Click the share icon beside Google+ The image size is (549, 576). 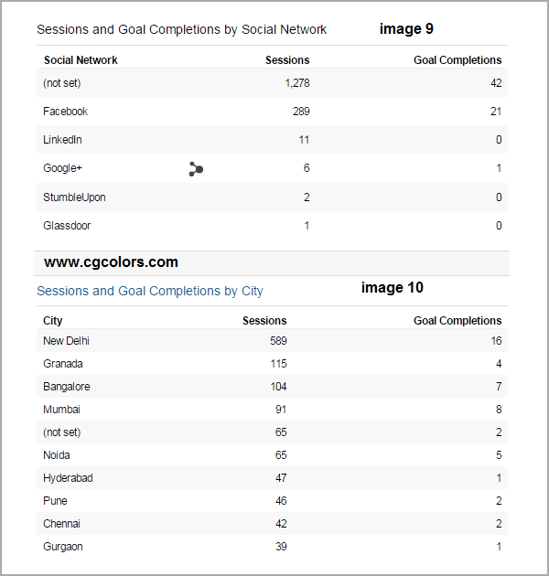(x=196, y=169)
